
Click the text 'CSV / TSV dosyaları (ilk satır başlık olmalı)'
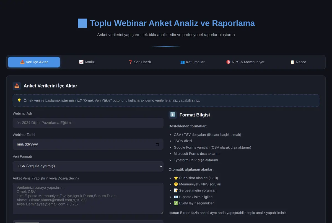(x=207, y=135)
